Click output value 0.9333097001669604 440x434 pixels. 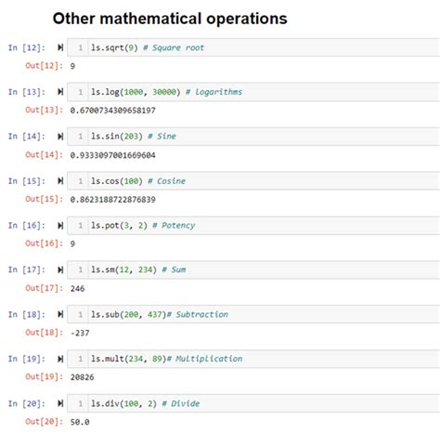coord(112,155)
